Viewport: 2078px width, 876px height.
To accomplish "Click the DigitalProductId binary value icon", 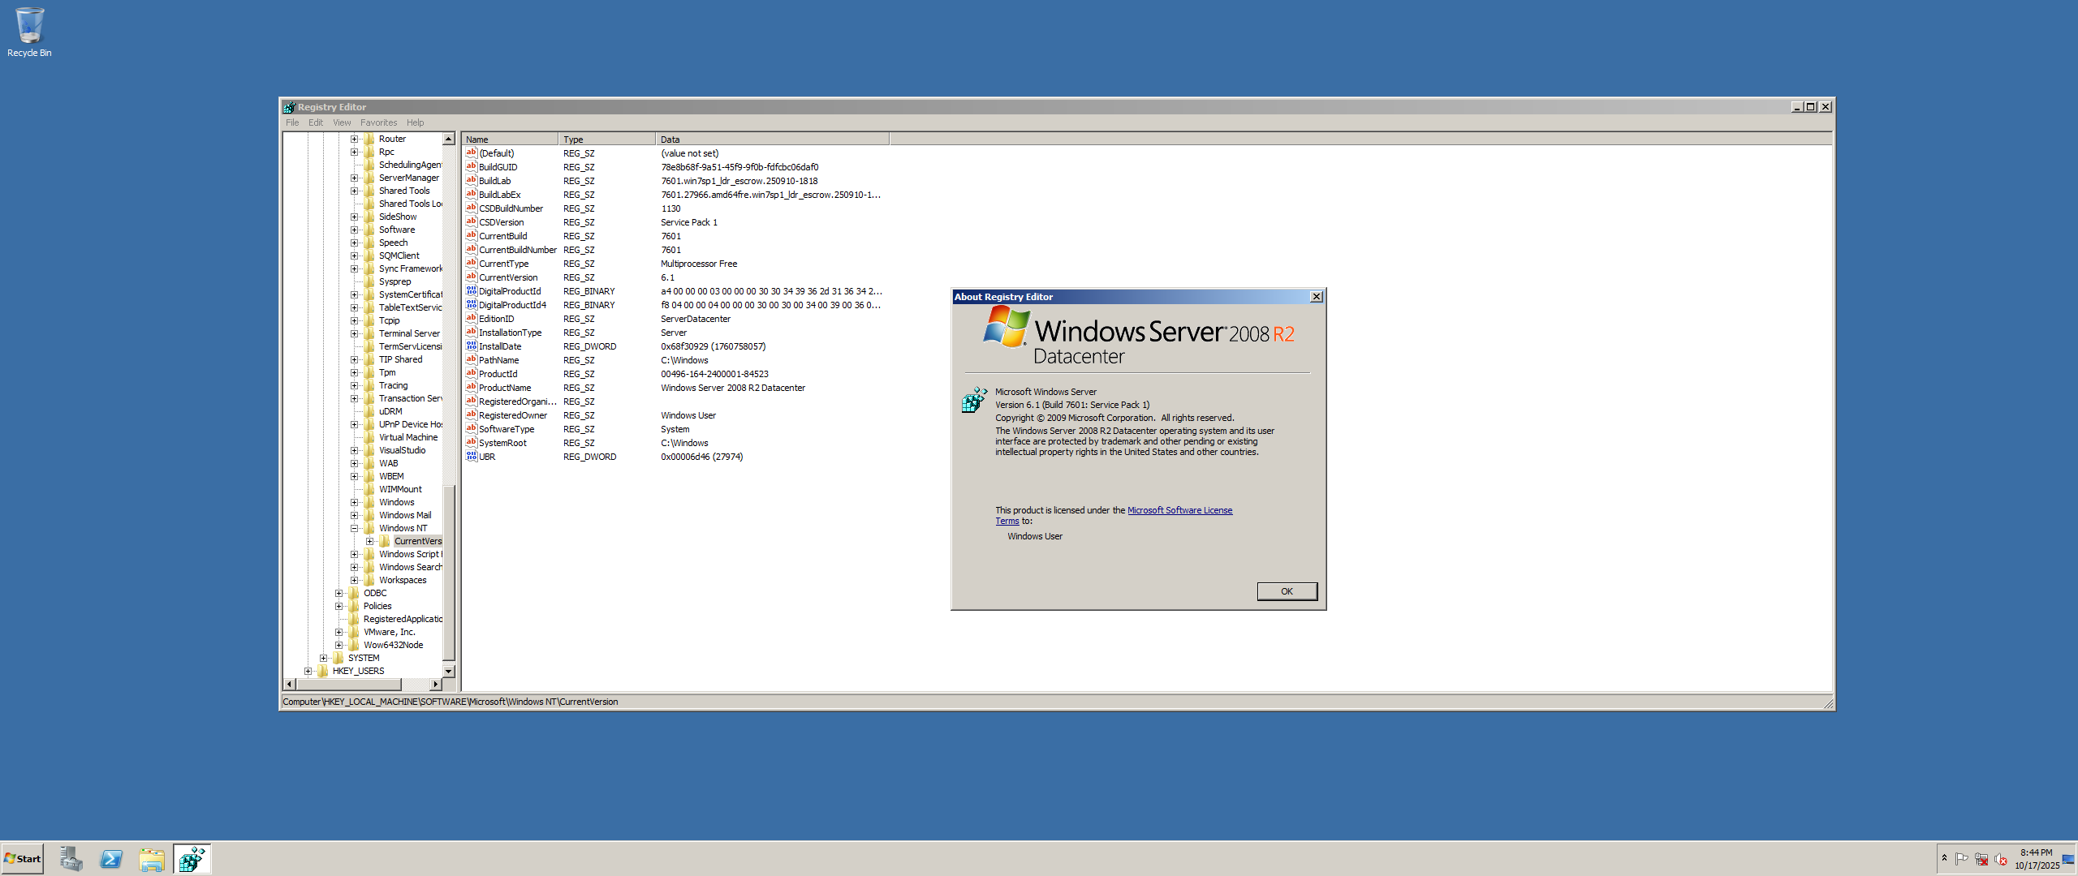I will click(471, 291).
